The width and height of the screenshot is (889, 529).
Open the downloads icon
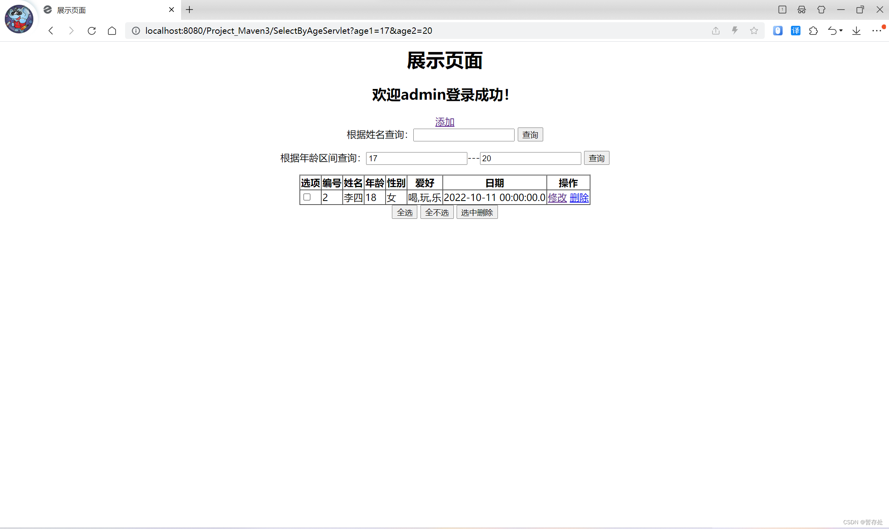tap(856, 31)
